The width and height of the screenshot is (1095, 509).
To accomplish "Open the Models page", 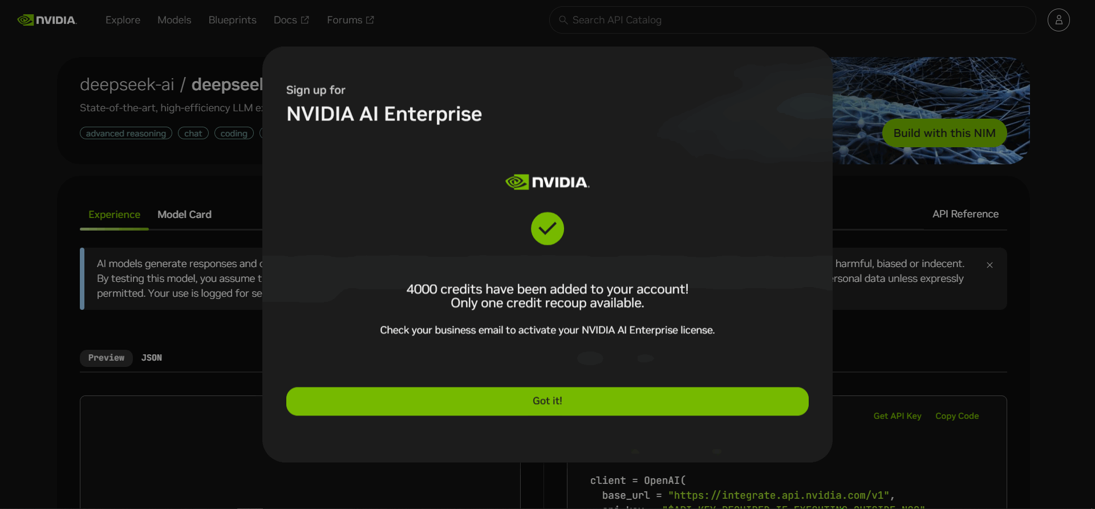I will tap(174, 20).
